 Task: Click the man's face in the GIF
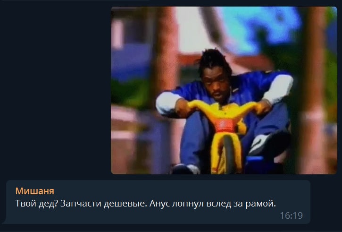(215, 84)
